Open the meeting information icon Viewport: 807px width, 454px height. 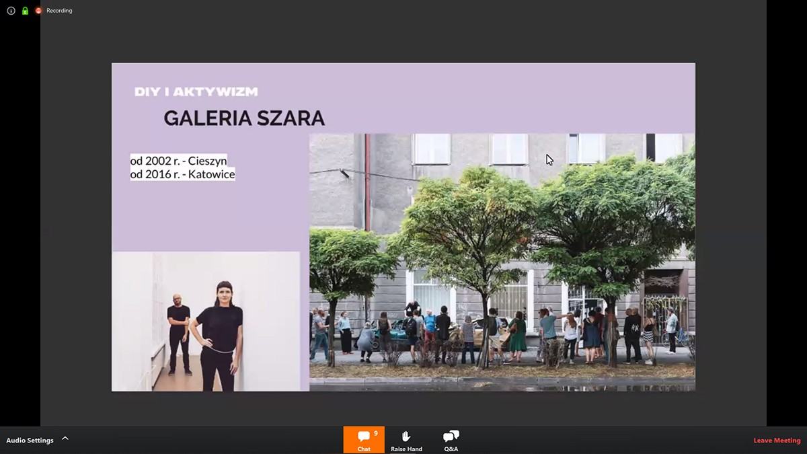[x=11, y=11]
